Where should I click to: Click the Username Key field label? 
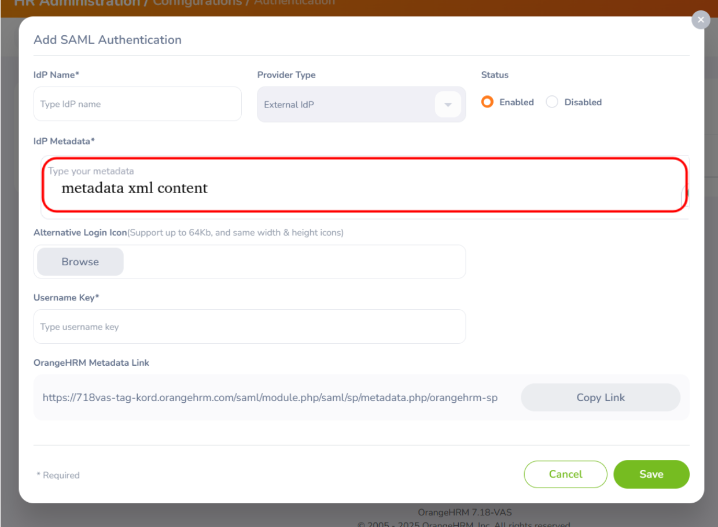66,298
